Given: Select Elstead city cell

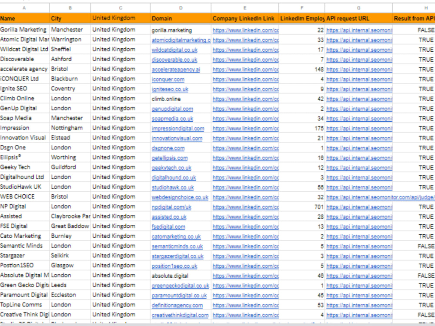Looking at the screenshot, I should (70, 138).
